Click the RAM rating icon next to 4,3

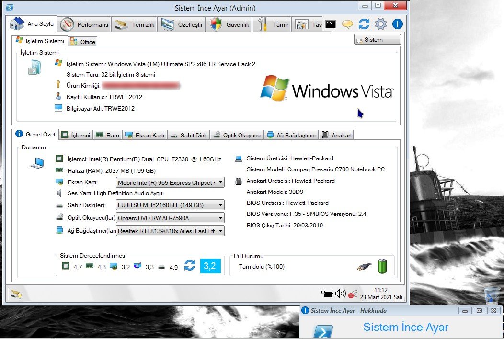[90, 266]
